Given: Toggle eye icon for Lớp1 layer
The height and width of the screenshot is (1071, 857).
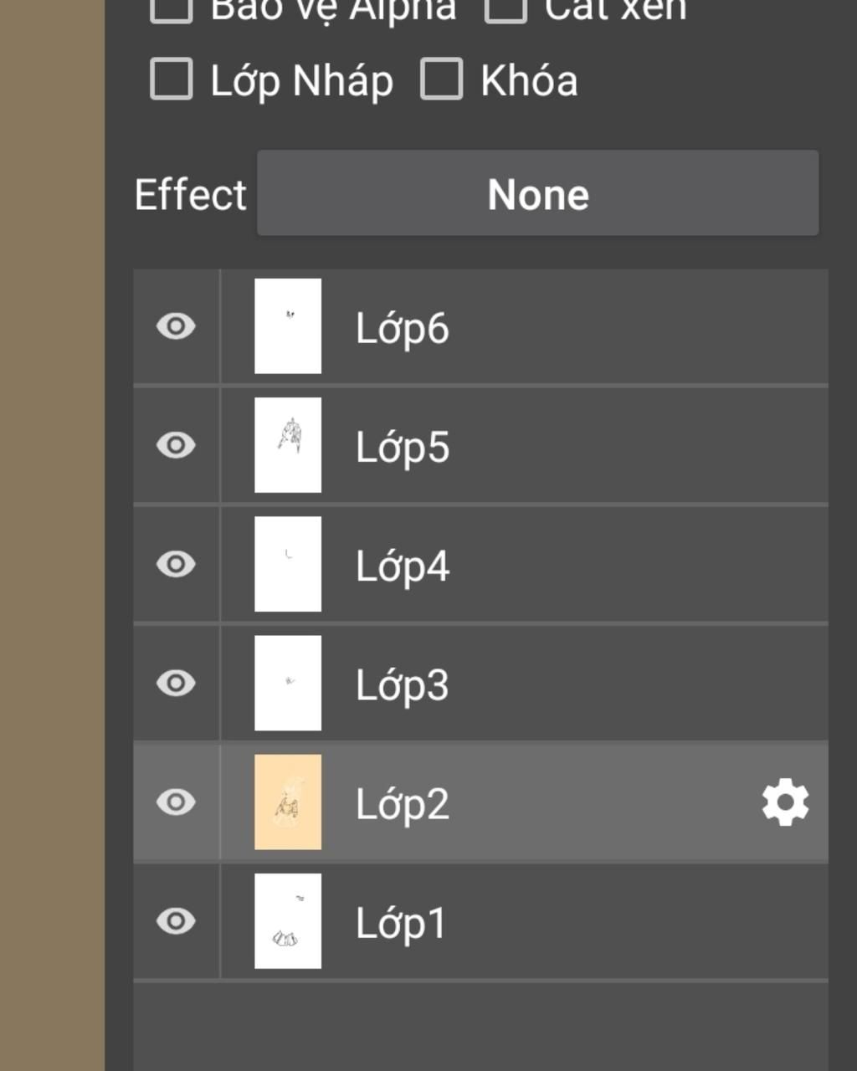Looking at the screenshot, I should click(176, 921).
